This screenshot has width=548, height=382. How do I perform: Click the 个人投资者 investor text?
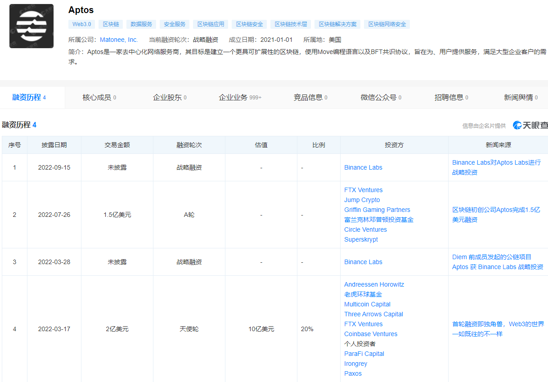[360, 344]
